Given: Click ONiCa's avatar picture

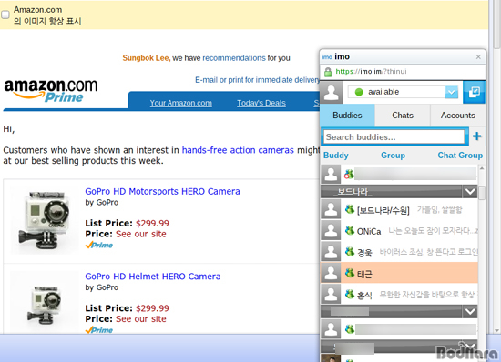Looking at the screenshot, I should 331,231.
